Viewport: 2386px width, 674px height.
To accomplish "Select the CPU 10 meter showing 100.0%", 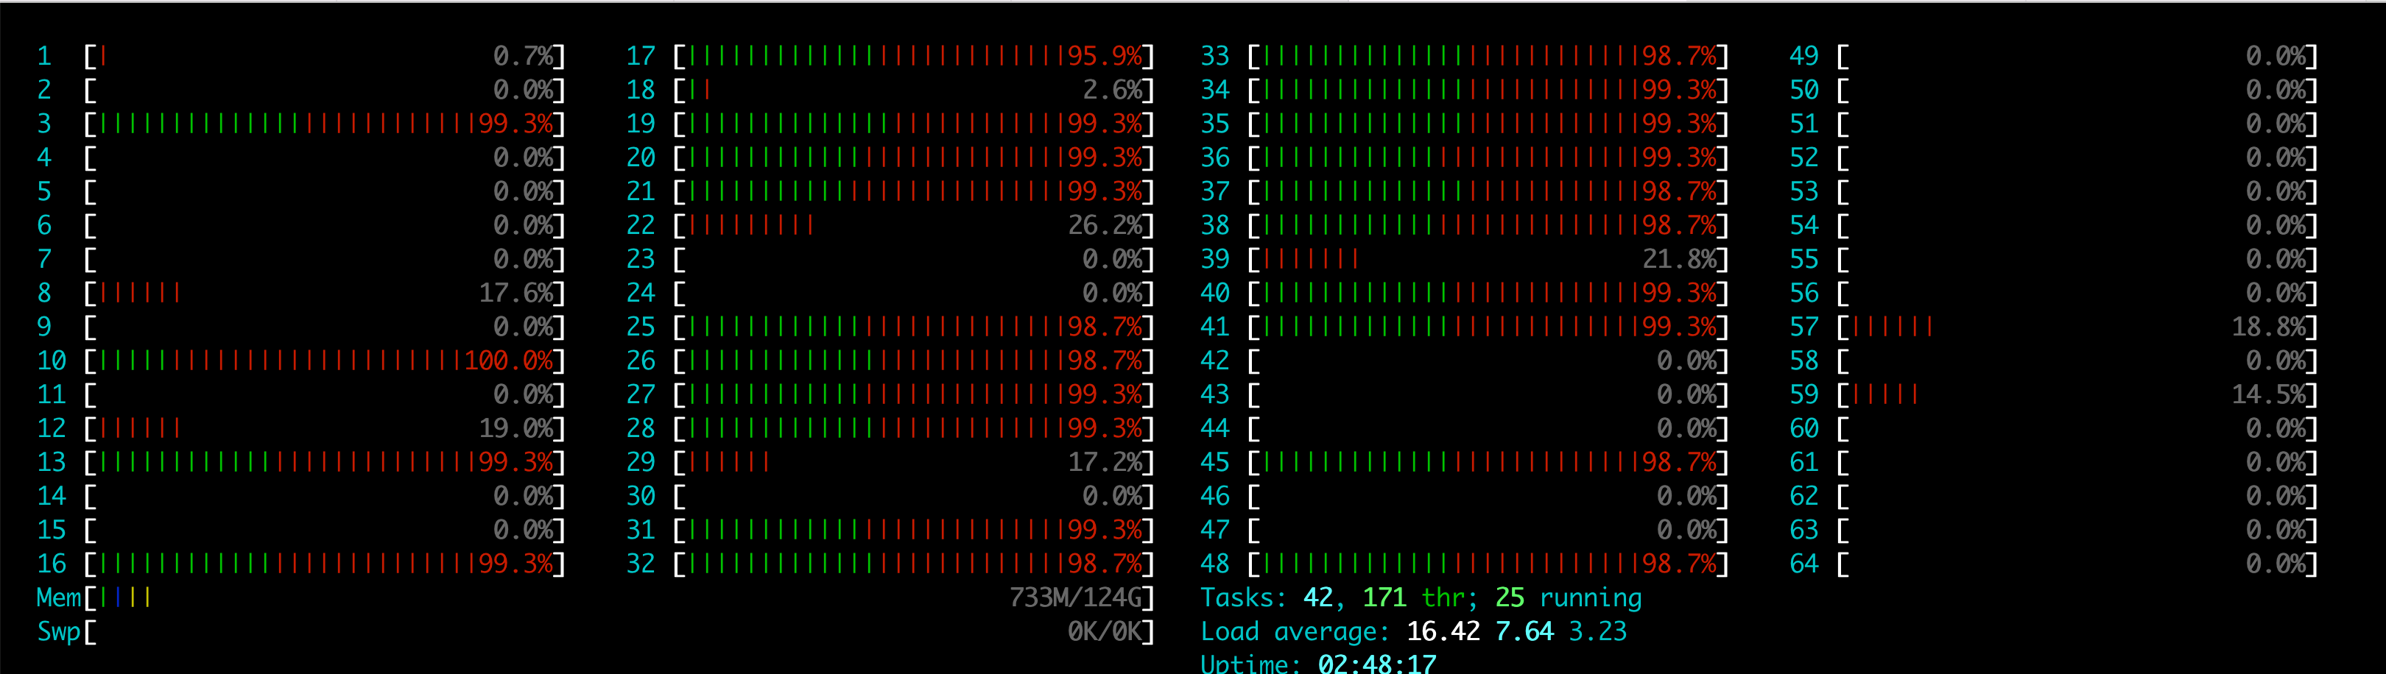I will pos(324,360).
